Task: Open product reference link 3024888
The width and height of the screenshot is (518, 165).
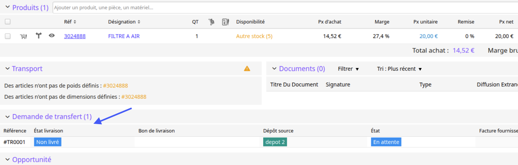Action: [x=75, y=36]
